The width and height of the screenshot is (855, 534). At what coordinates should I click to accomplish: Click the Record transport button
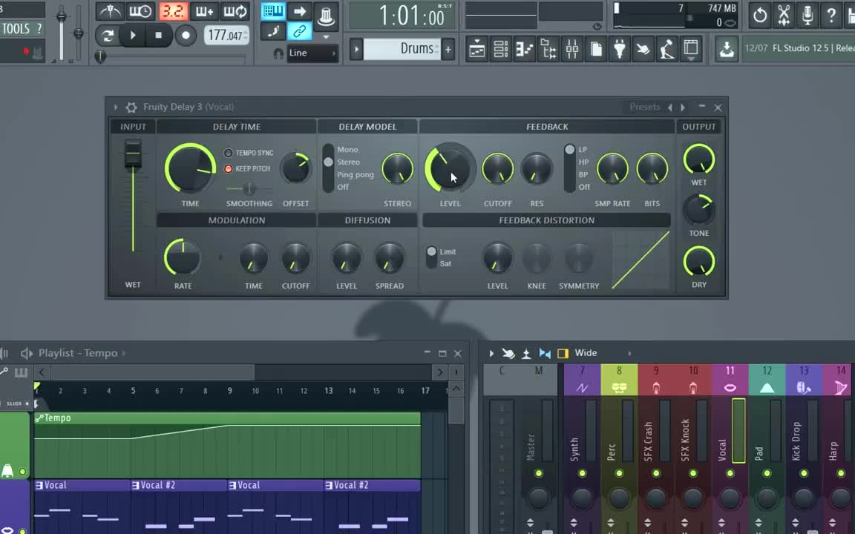[x=186, y=36]
